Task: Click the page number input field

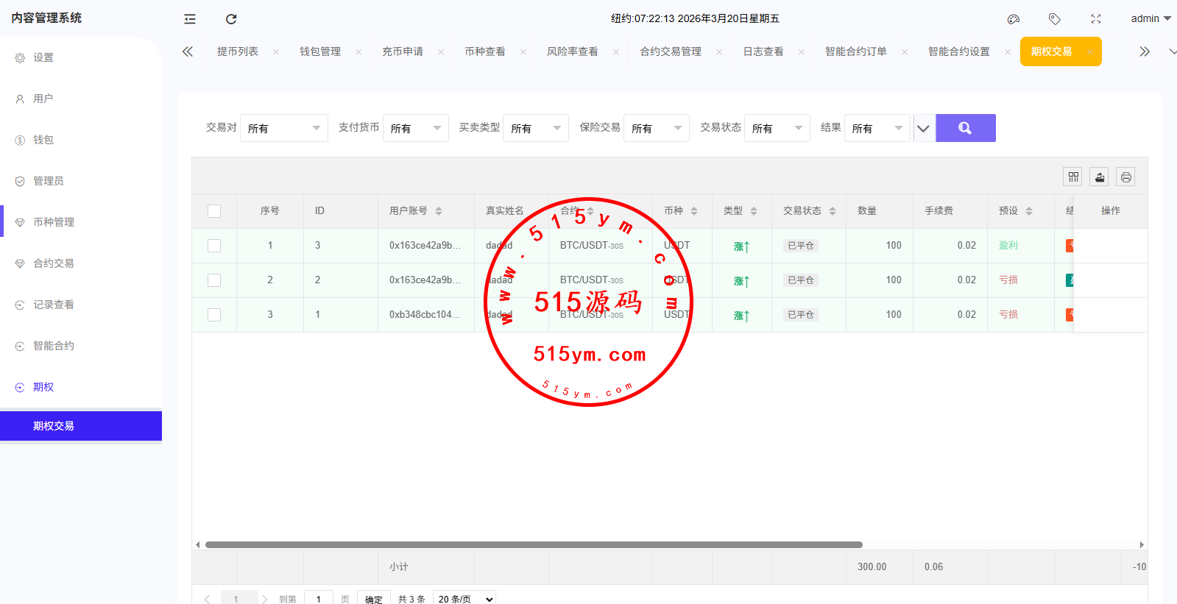Action: tap(319, 599)
